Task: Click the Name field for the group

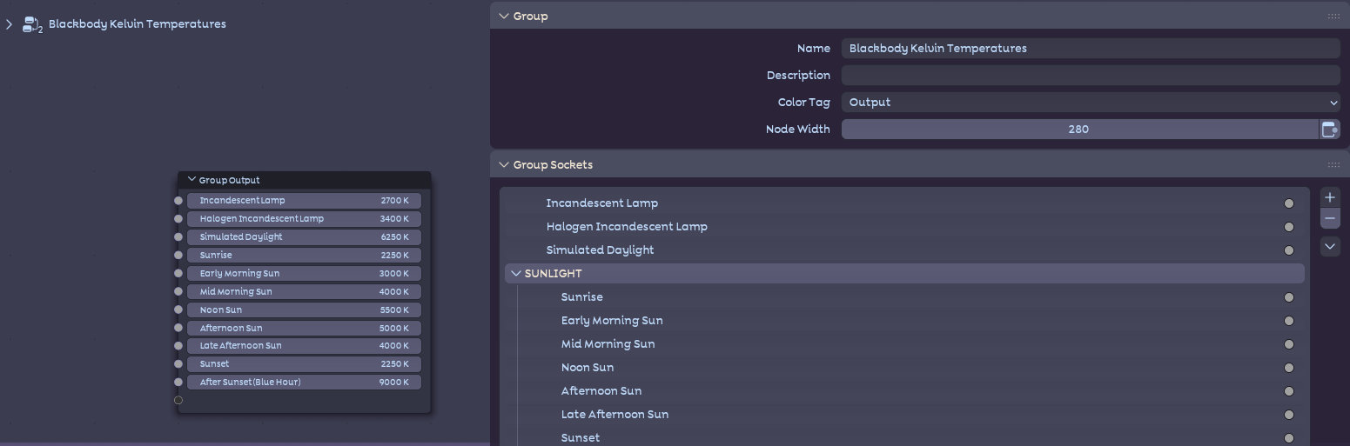Action: pyautogui.click(x=1091, y=49)
